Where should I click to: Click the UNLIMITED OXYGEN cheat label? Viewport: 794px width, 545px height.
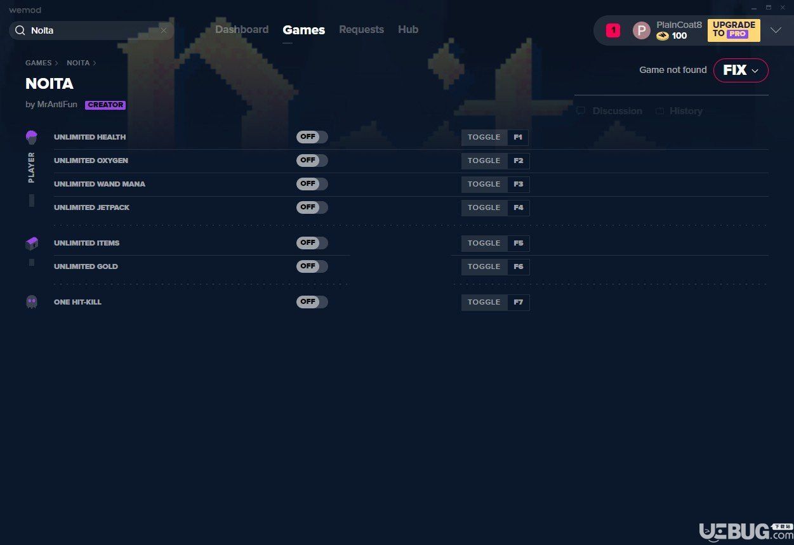91,161
